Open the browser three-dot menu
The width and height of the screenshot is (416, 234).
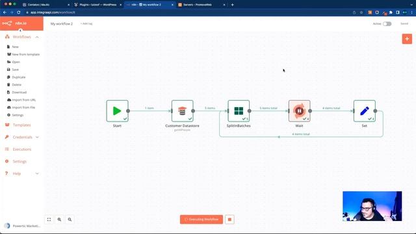pyautogui.click(x=411, y=12)
